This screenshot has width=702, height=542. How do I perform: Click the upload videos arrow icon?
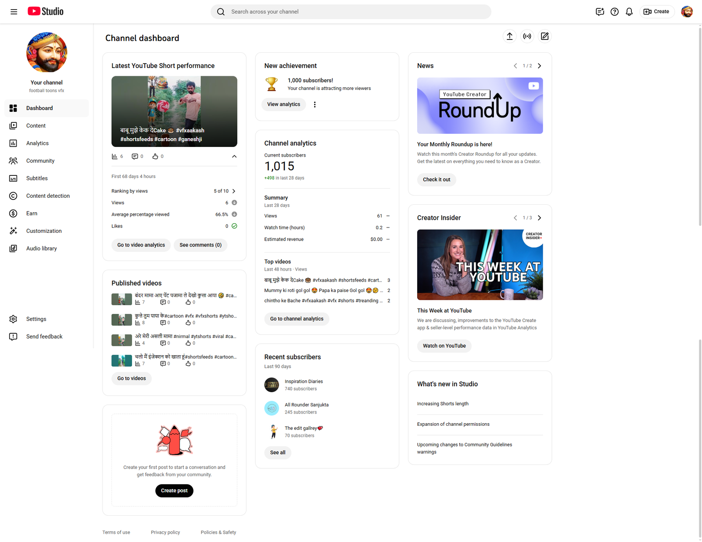[509, 36]
